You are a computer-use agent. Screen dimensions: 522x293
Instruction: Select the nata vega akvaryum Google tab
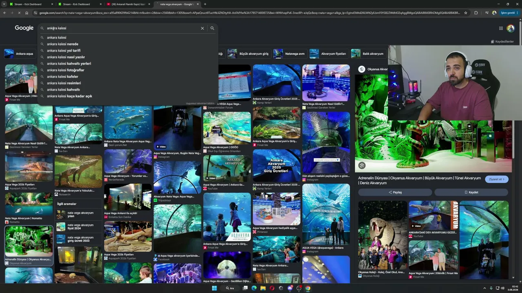tap(177, 4)
